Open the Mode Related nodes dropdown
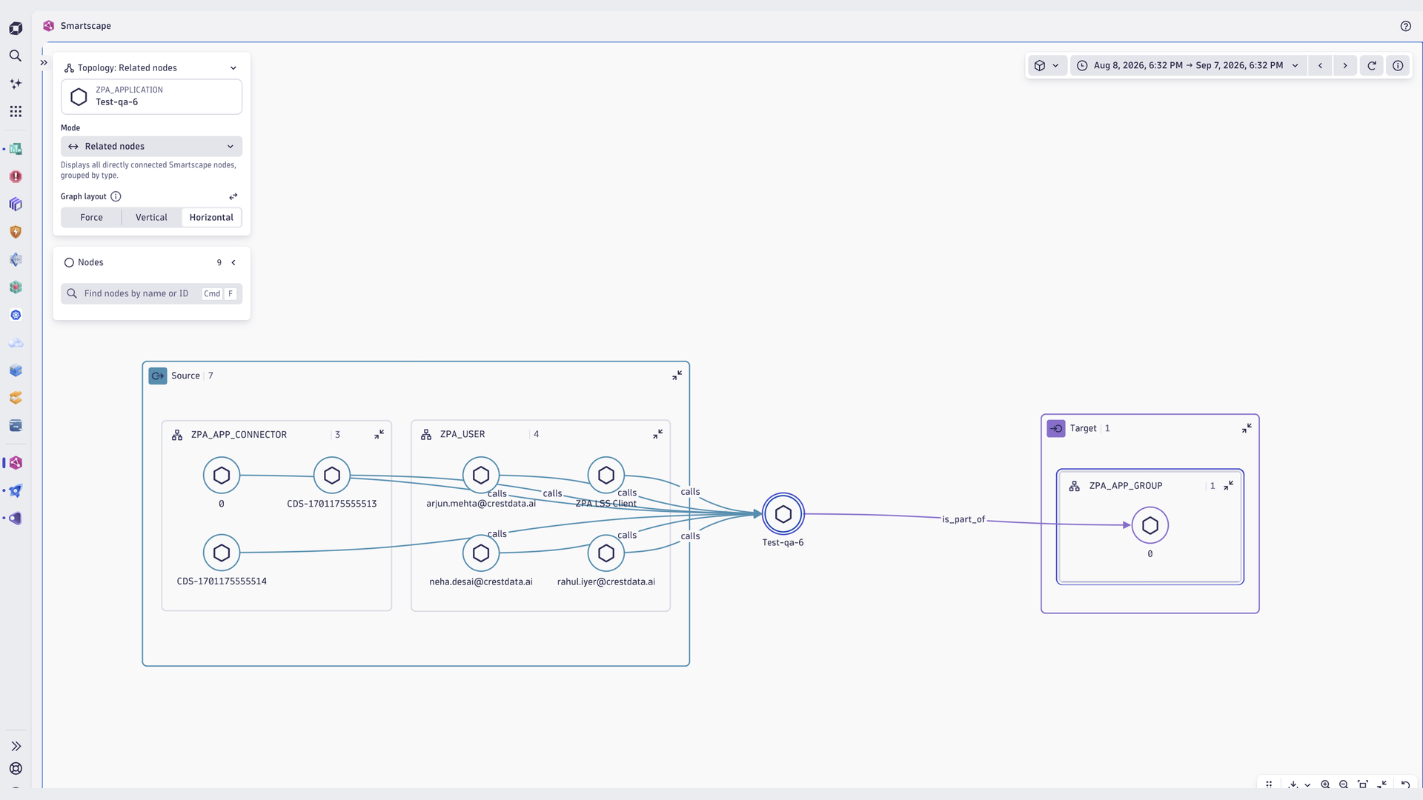 [151, 146]
